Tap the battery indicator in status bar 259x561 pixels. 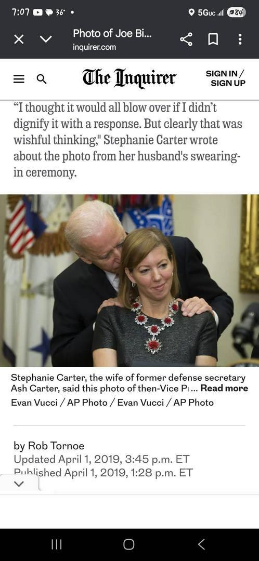[x=237, y=12]
